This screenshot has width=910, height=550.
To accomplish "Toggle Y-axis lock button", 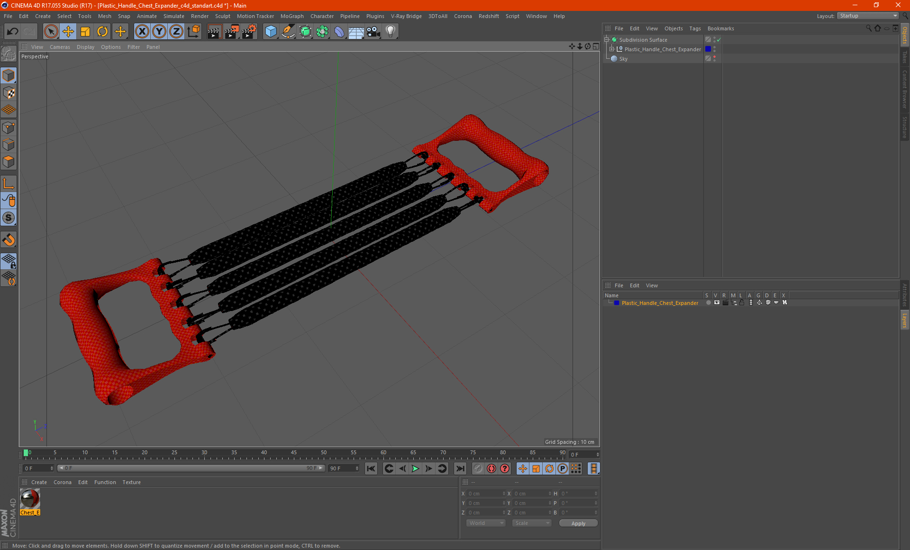I will (159, 32).
